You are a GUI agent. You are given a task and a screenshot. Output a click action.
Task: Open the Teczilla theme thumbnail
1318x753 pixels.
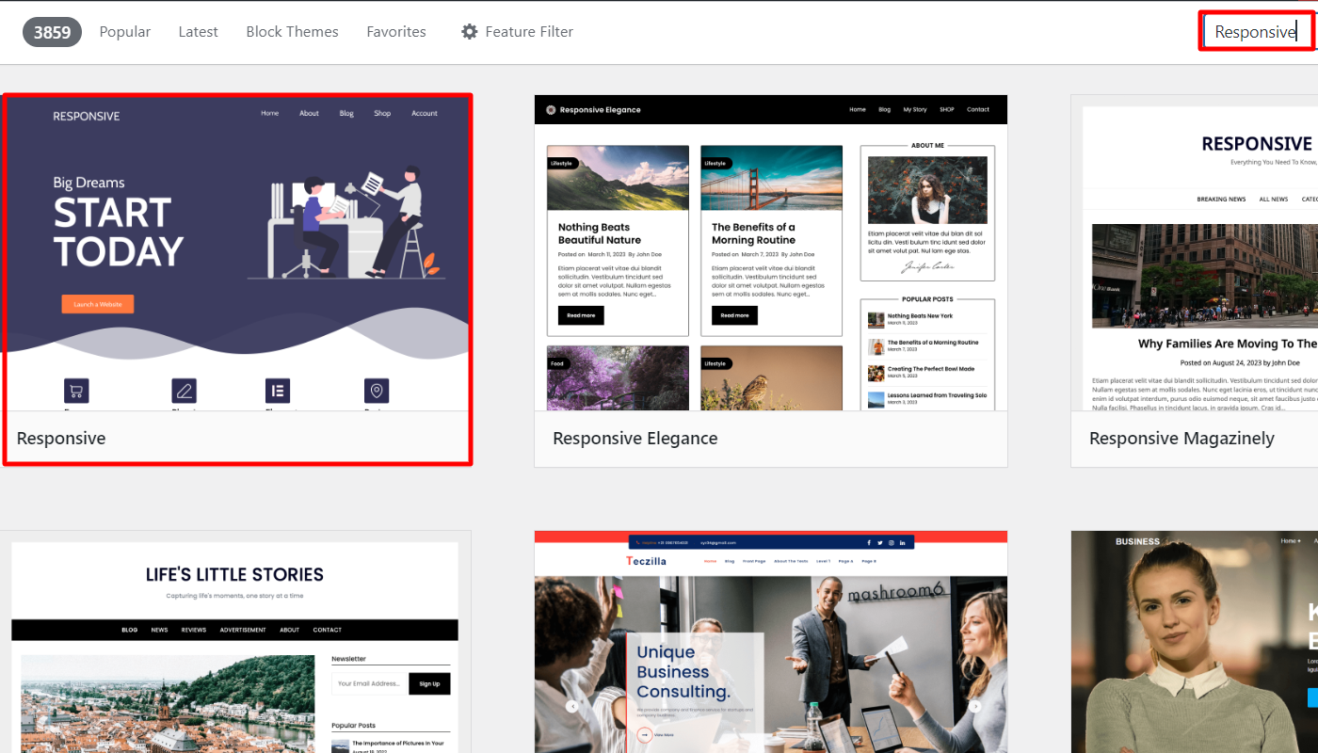point(771,642)
